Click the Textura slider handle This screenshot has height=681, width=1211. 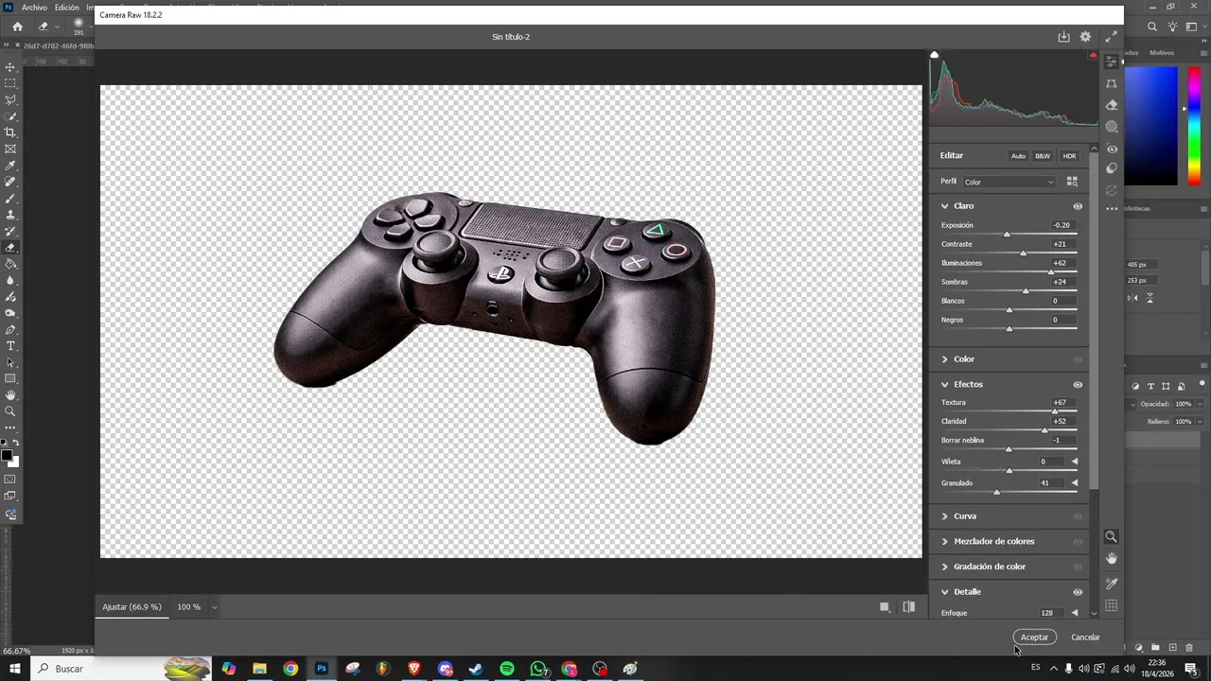pos(1055,411)
